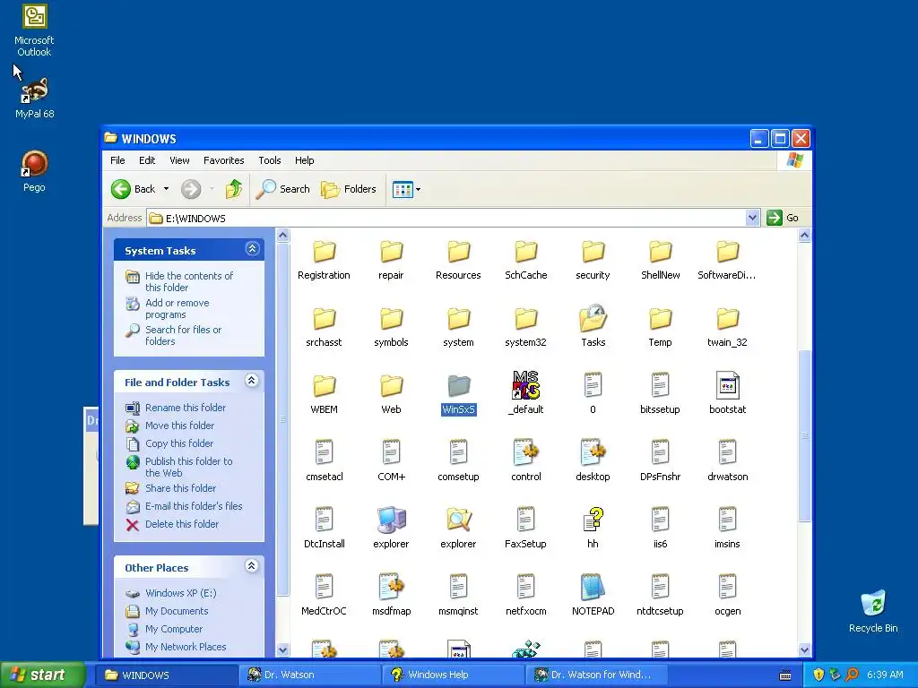The image size is (918, 688).
Task: Collapse the File and Folder Tasks panel
Action: pos(252,381)
